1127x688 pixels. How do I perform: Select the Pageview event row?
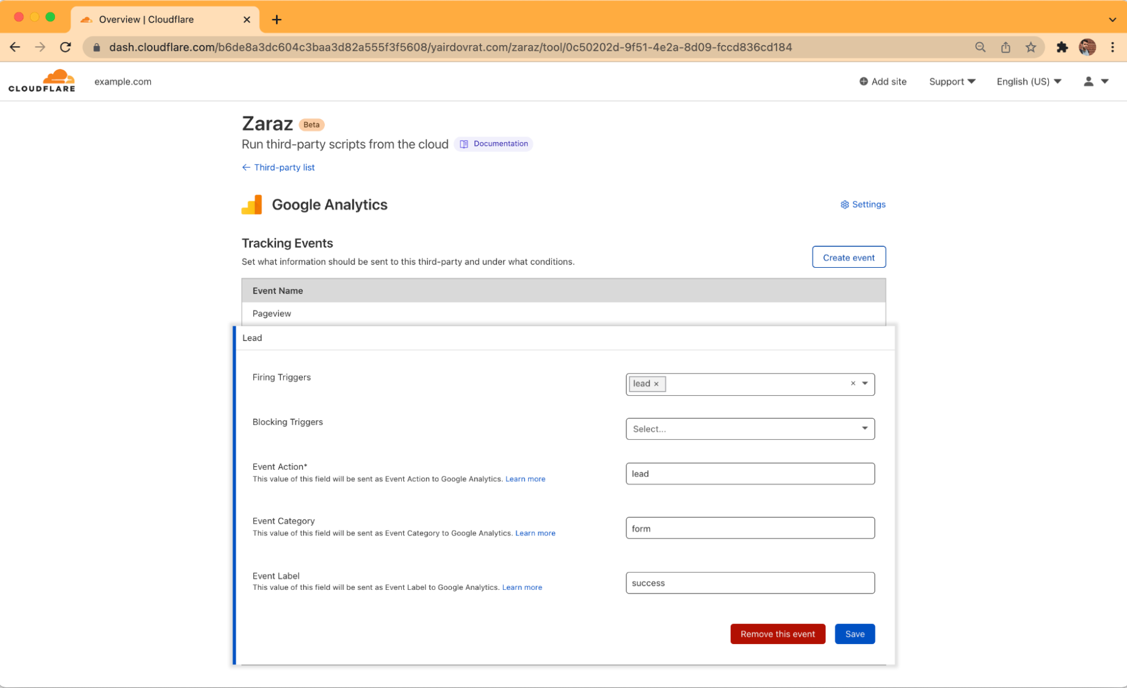(x=563, y=314)
